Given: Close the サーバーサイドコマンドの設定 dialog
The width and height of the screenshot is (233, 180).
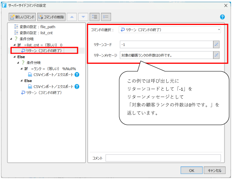Looking at the screenshot, I should click(226, 5).
